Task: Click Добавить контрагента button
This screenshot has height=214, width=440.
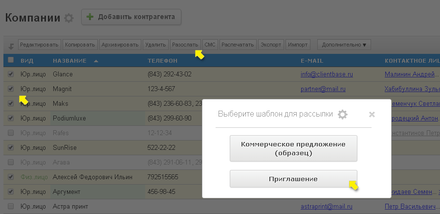Action: click(131, 17)
